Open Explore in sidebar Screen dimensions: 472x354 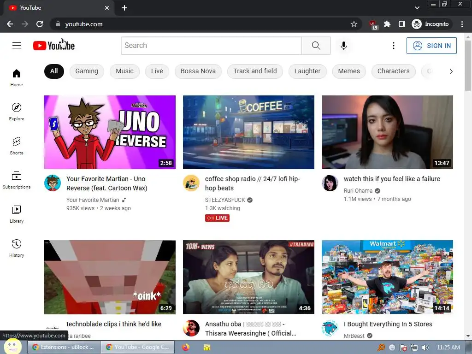click(x=17, y=112)
